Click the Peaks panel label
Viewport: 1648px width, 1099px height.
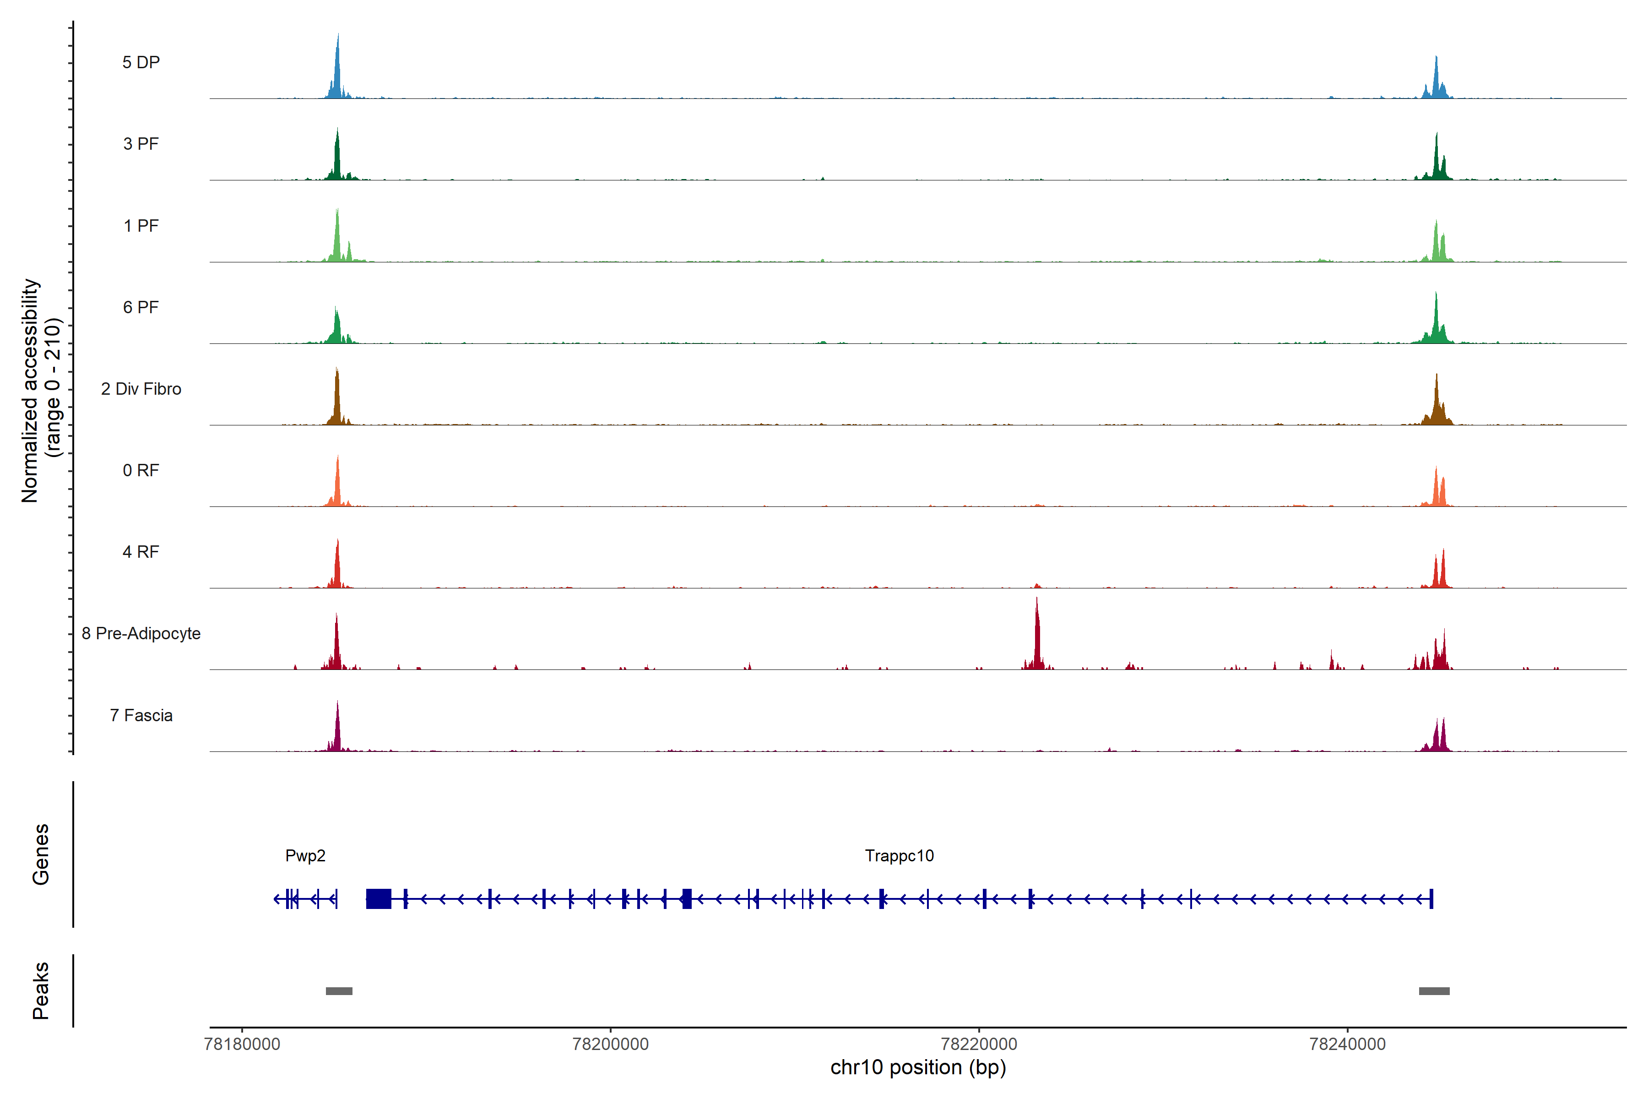[41, 990]
